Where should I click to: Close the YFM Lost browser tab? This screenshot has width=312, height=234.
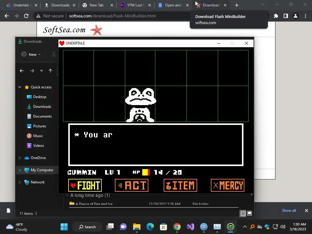click(150, 5)
